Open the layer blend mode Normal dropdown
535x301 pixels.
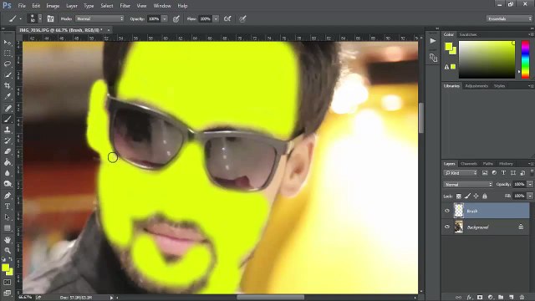pos(468,184)
